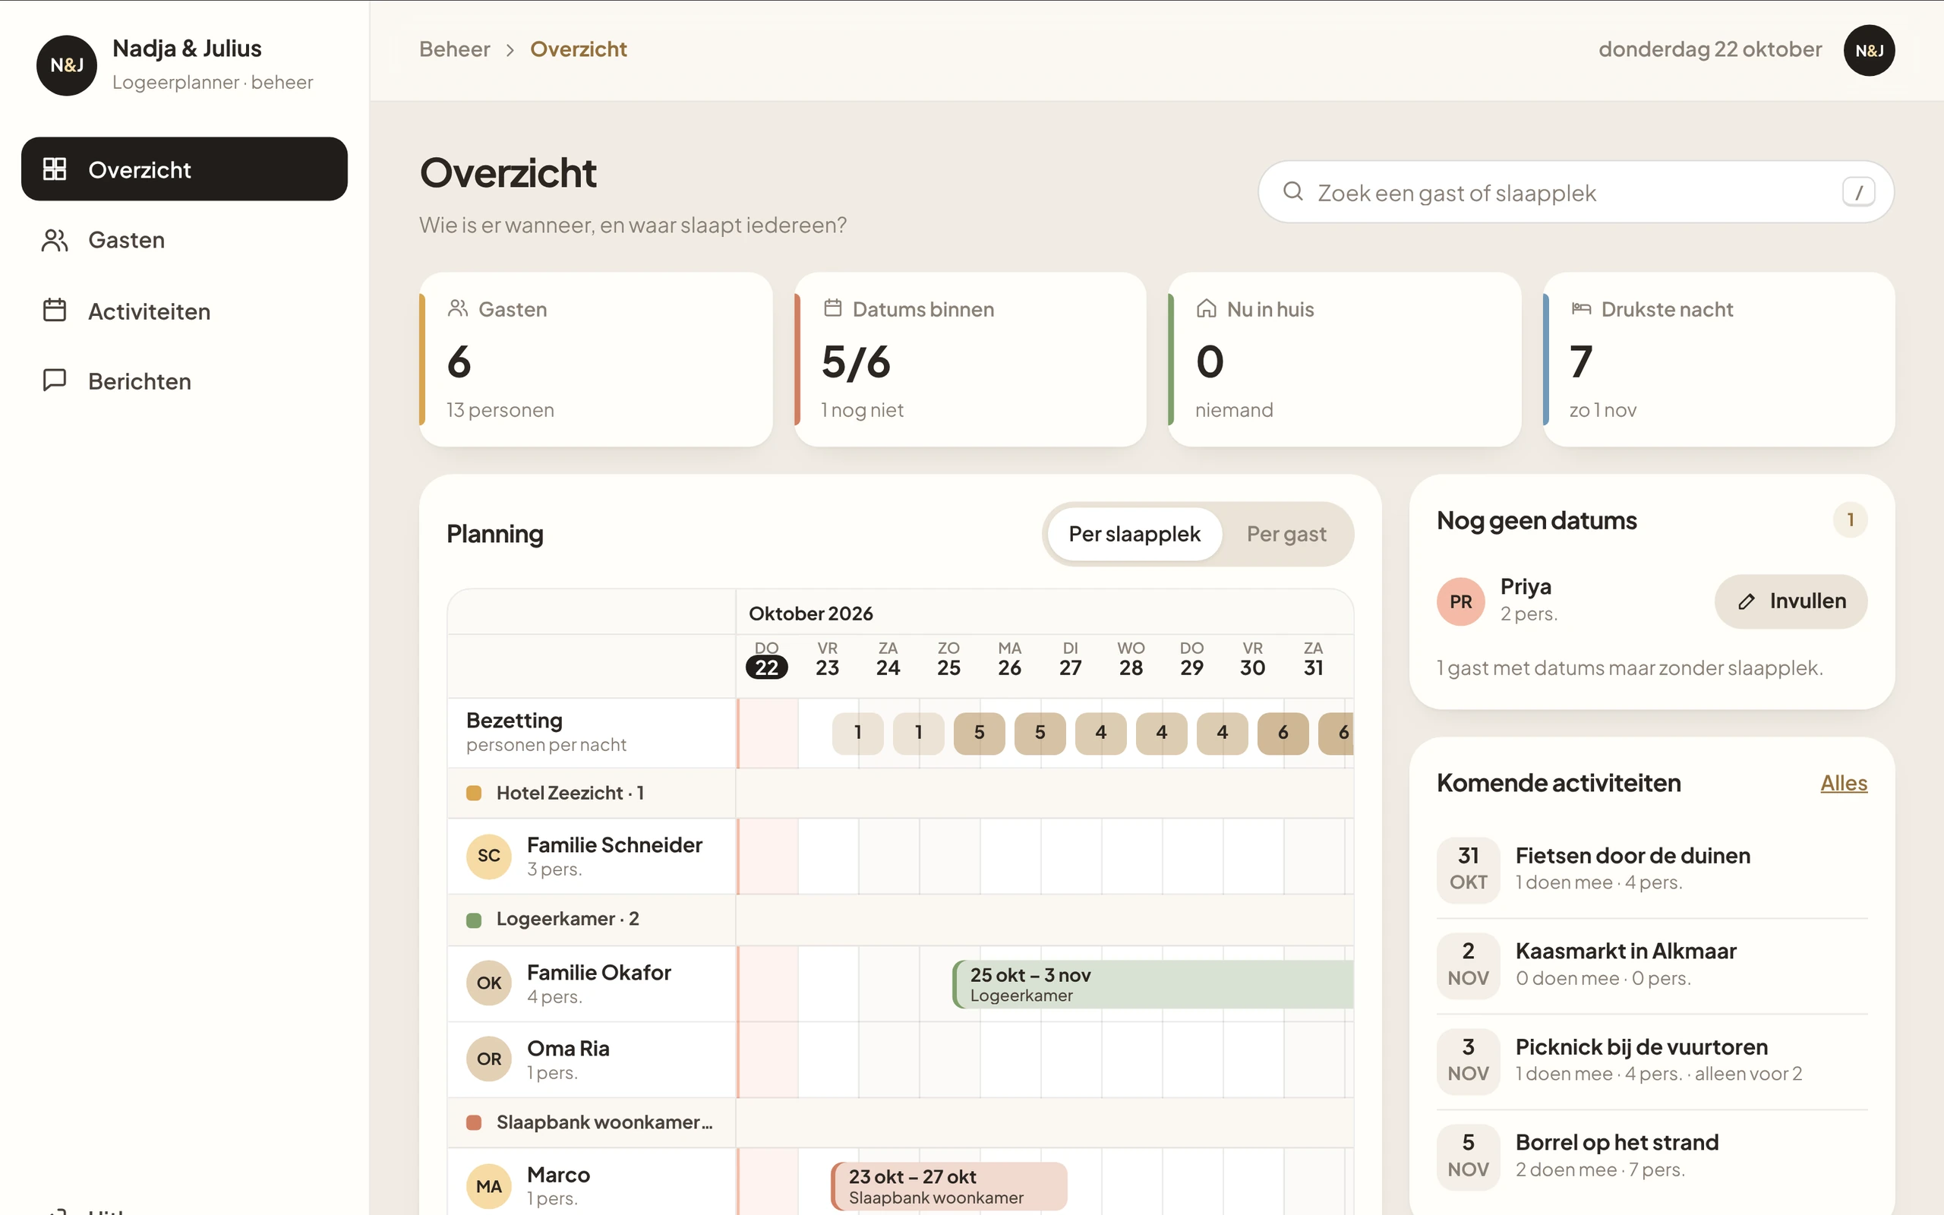Viewport: 1944px width, 1215px height.
Task: Click the 3 NOV date tile
Action: pyautogui.click(x=1468, y=1061)
